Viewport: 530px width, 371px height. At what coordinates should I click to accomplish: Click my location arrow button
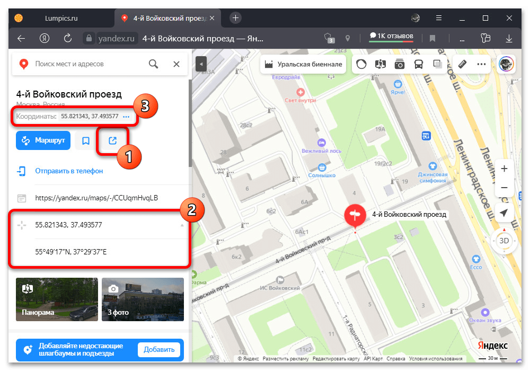coord(504,213)
